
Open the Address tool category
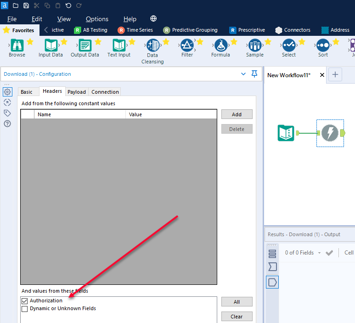pyautogui.click(x=335, y=30)
